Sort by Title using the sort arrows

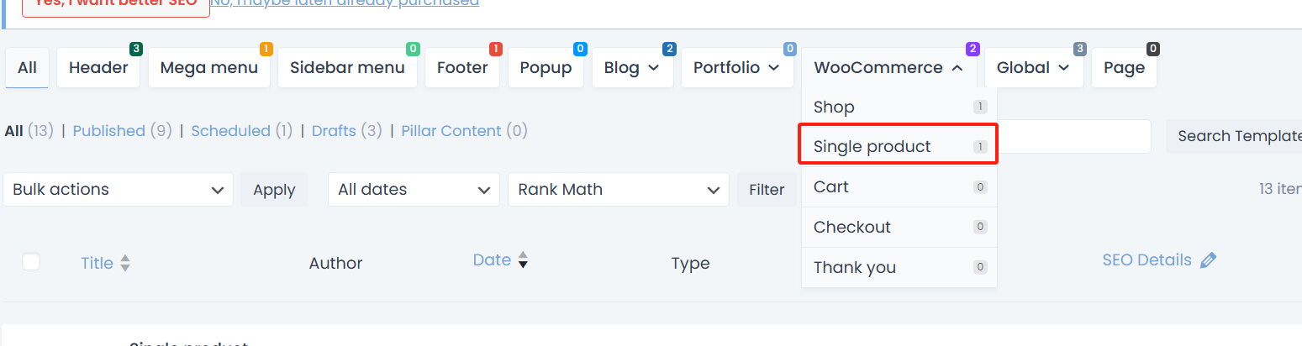coord(125,264)
